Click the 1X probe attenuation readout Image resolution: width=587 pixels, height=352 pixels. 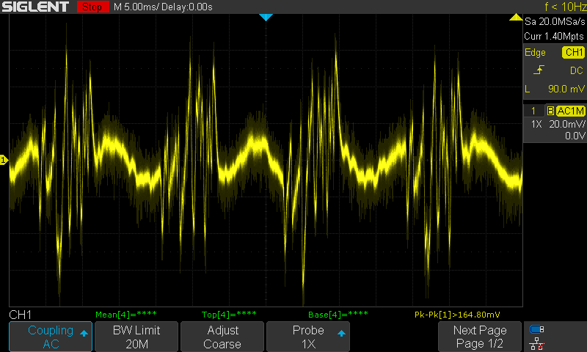[x=536, y=124]
